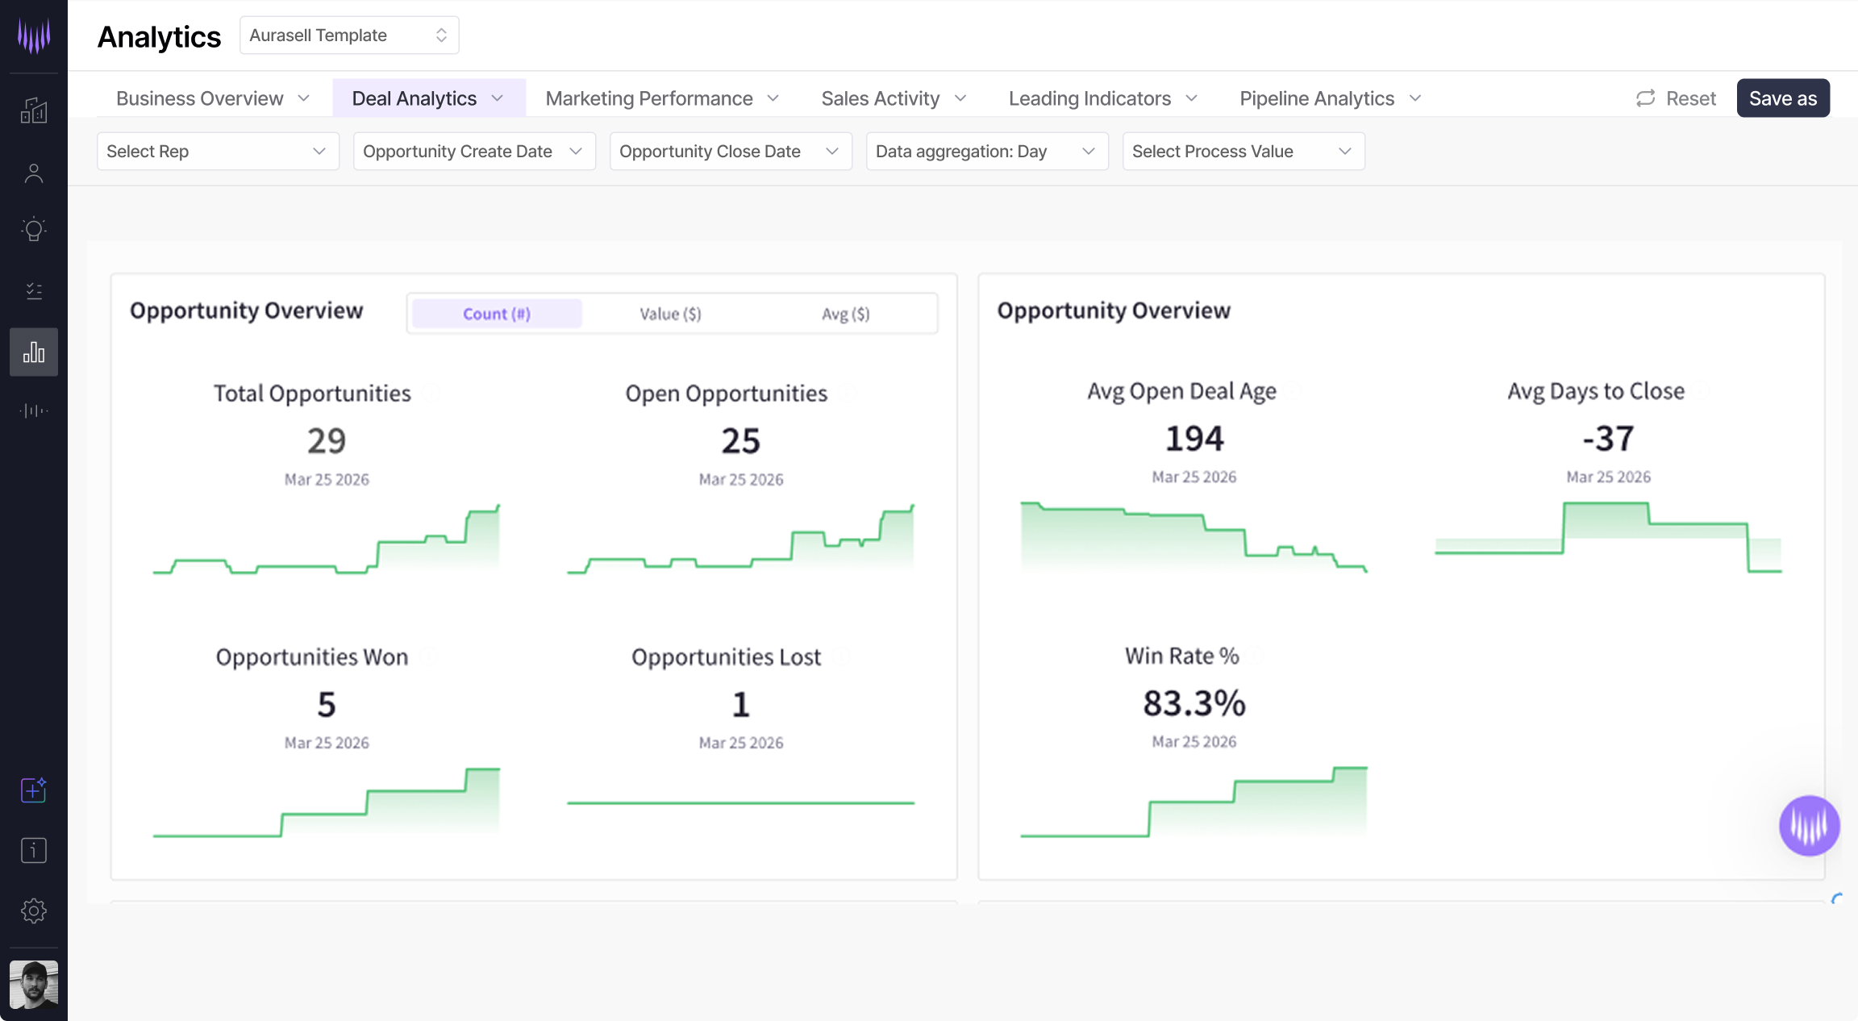1858x1021 pixels.
Task: Click the bar chart analytics sidebar icon
Action: point(34,352)
